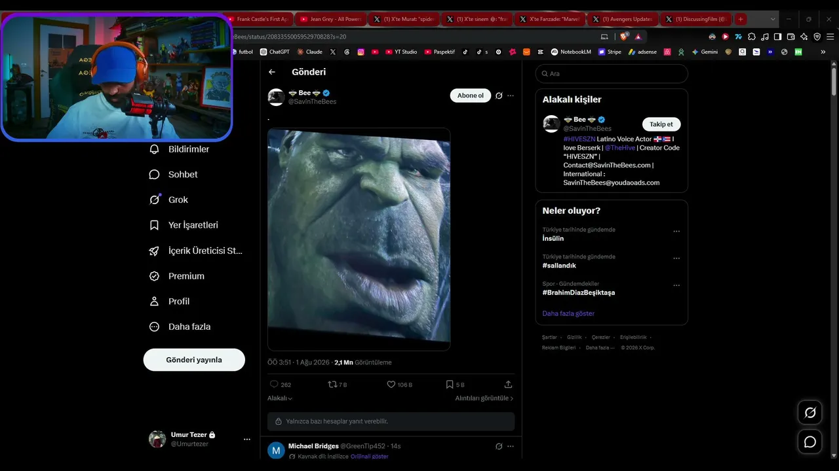Open the İnsülin trending topic
Image resolution: width=839 pixels, height=471 pixels.
[553, 239]
